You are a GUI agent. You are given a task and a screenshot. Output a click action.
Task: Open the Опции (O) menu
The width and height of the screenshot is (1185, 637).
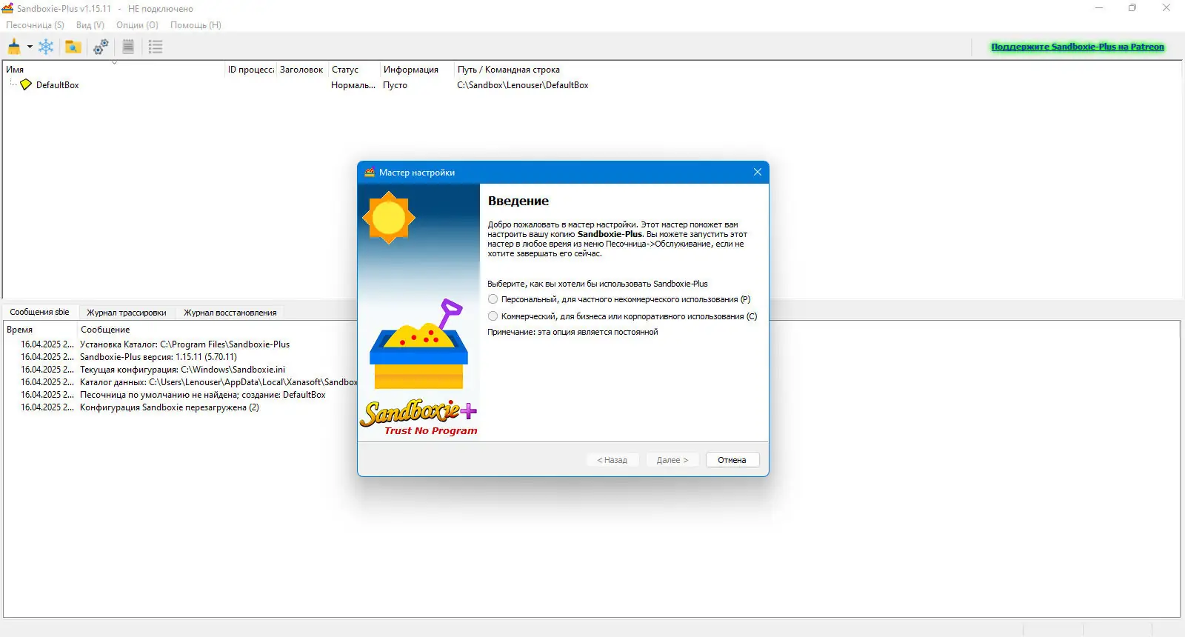pyautogui.click(x=137, y=25)
